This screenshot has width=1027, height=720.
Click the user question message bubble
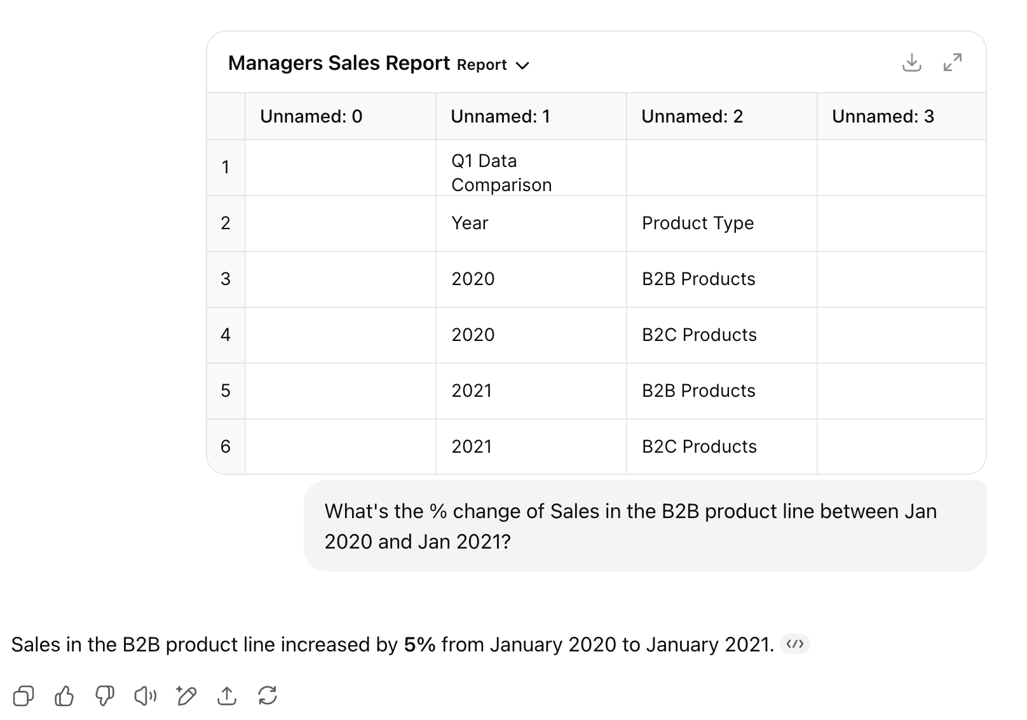[x=644, y=526]
